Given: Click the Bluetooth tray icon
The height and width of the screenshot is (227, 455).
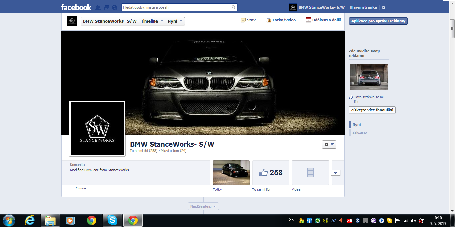Looking at the screenshot, I should [358, 220].
